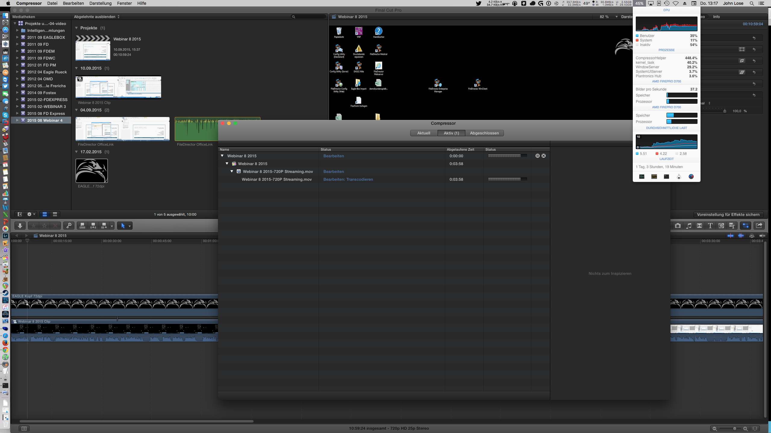Open the photos browser camera icon
Image resolution: width=771 pixels, height=433 pixels.
[x=678, y=226]
